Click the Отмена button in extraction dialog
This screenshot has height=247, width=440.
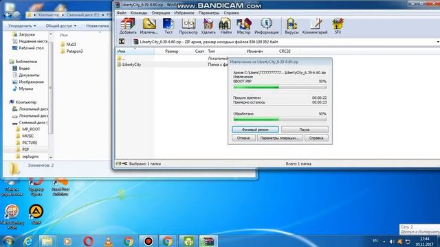coord(243,138)
